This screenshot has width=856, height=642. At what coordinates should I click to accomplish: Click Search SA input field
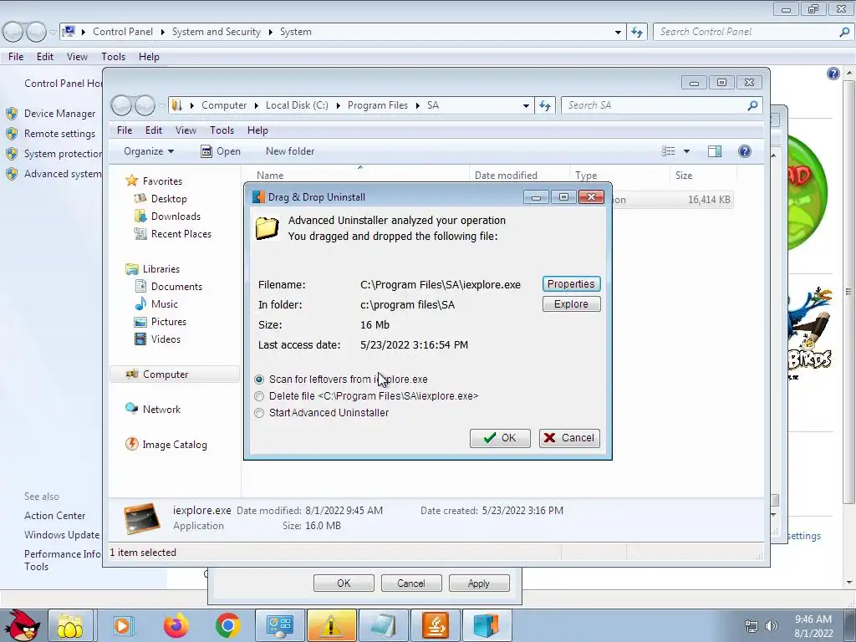655,105
